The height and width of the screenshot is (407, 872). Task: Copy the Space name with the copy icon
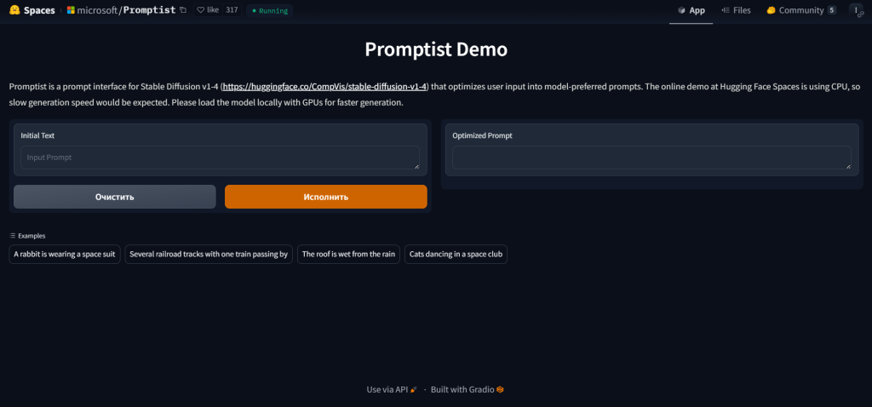click(x=183, y=10)
